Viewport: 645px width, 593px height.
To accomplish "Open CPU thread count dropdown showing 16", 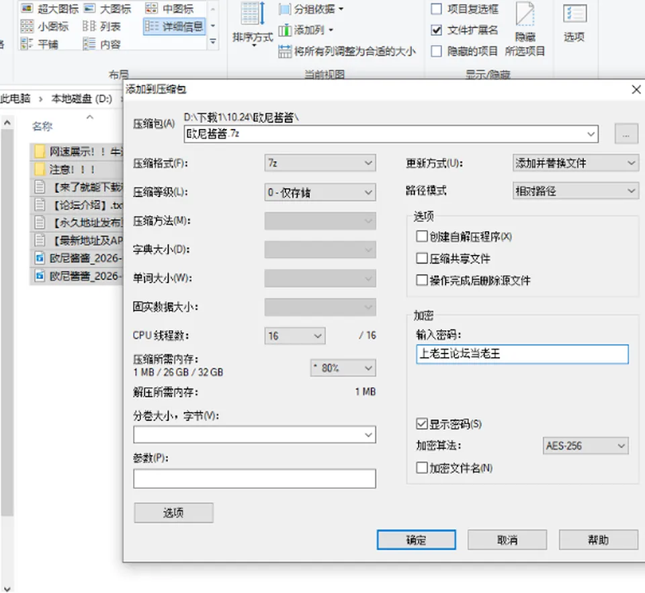I will coord(294,335).
